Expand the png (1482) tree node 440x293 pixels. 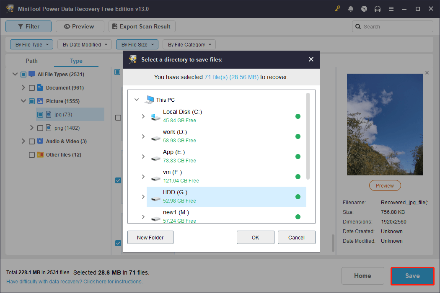coord(32,128)
